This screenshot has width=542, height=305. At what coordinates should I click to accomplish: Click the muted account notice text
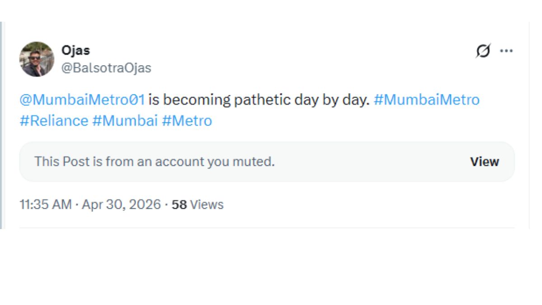pyautogui.click(x=154, y=161)
